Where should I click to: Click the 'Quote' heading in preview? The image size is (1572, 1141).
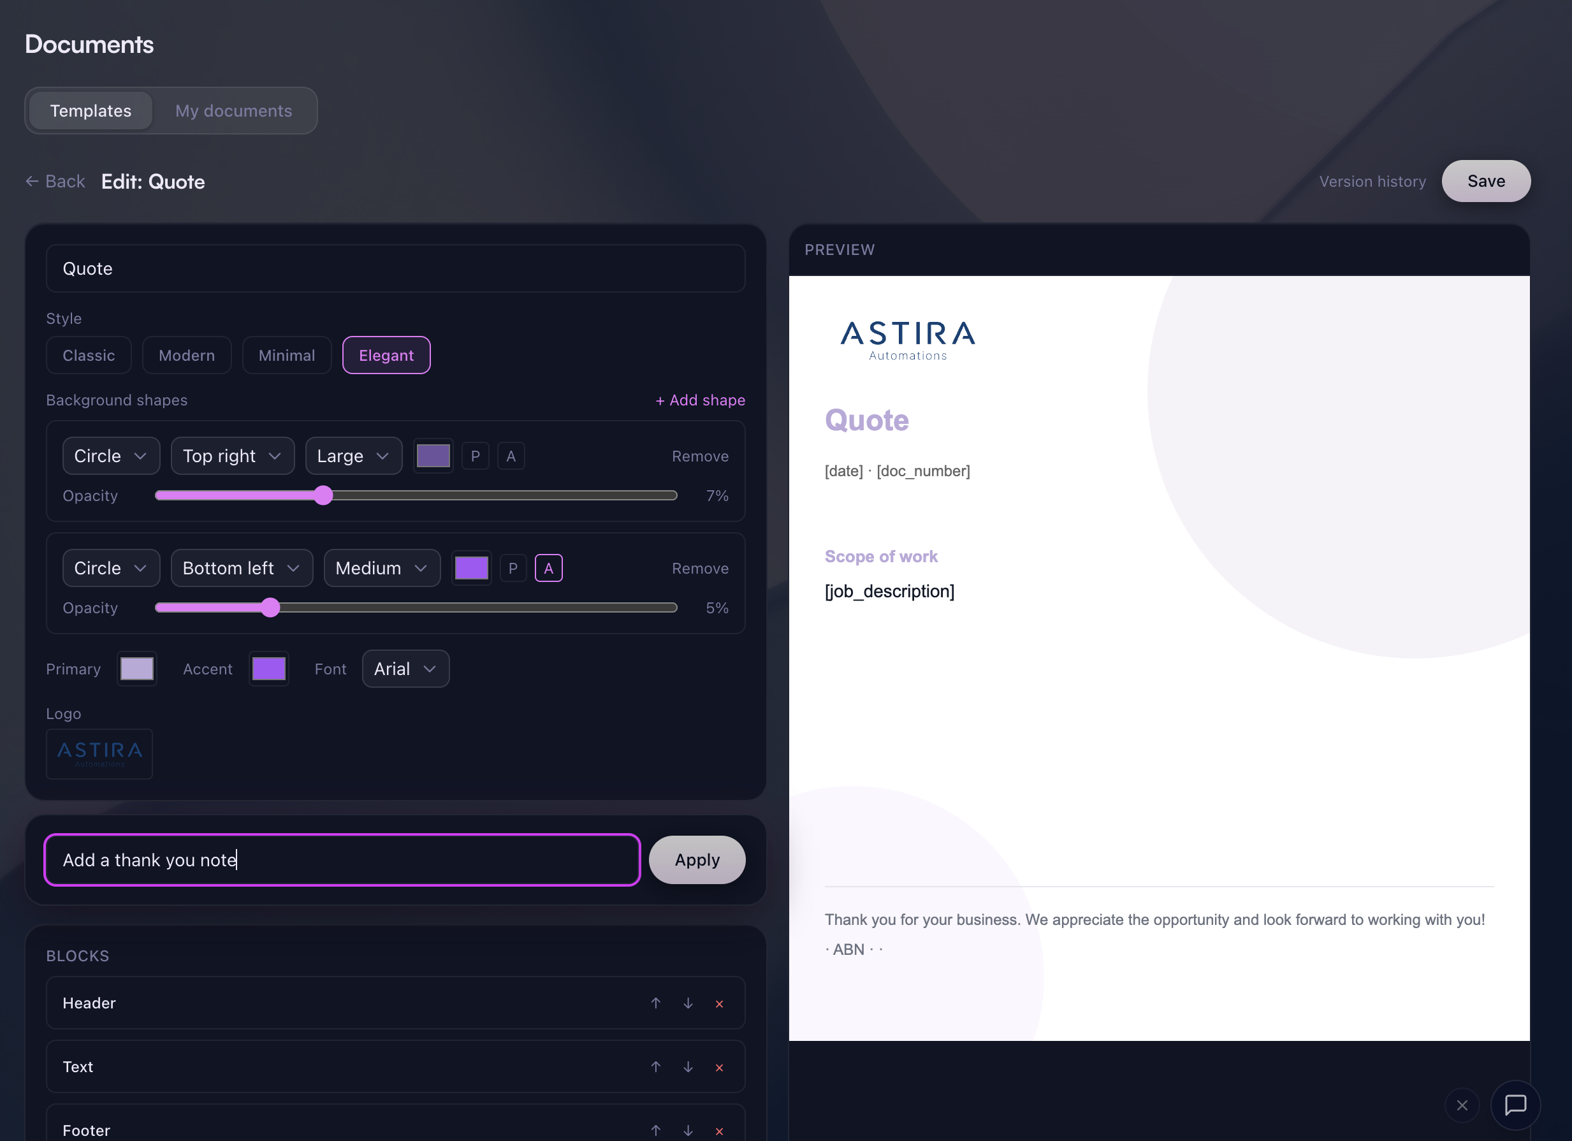click(x=866, y=420)
